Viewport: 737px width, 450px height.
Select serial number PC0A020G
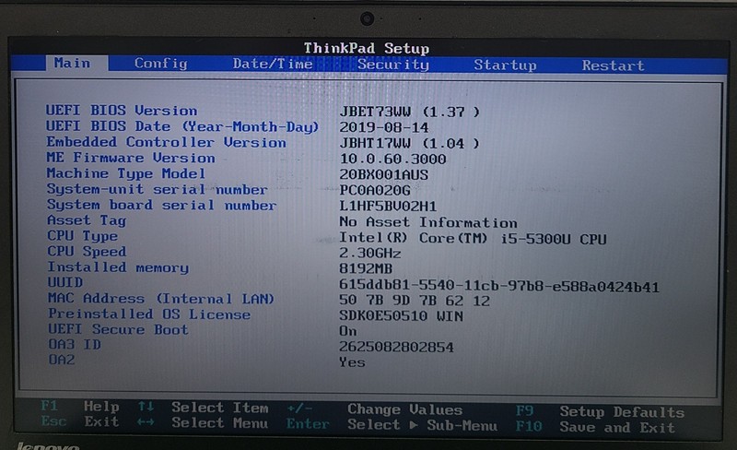pyautogui.click(x=375, y=191)
